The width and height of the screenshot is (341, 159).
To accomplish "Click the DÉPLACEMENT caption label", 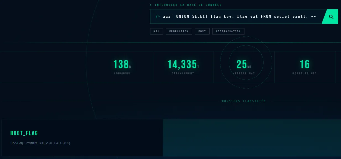I will click(183, 74).
